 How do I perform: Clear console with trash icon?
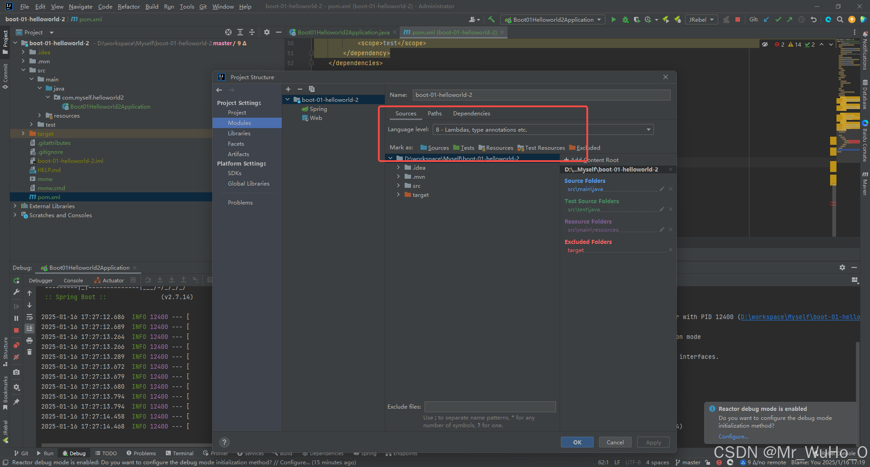pos(29,352)
